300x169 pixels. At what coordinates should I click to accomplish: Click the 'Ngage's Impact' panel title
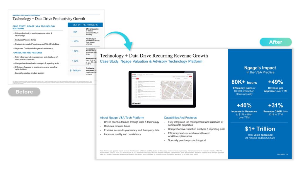point(260,68)
